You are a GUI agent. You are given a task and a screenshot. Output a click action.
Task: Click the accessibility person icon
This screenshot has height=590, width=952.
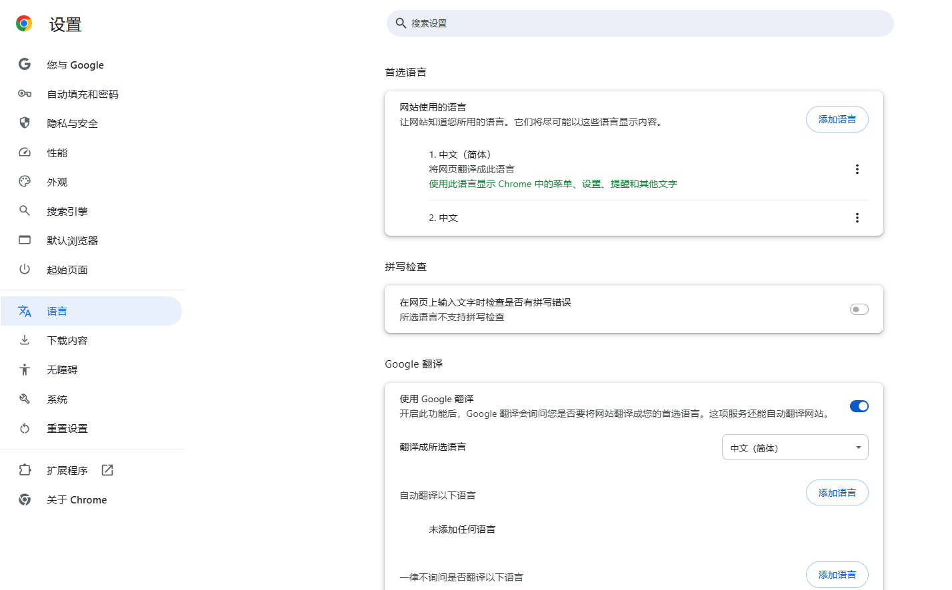[25, 370]
